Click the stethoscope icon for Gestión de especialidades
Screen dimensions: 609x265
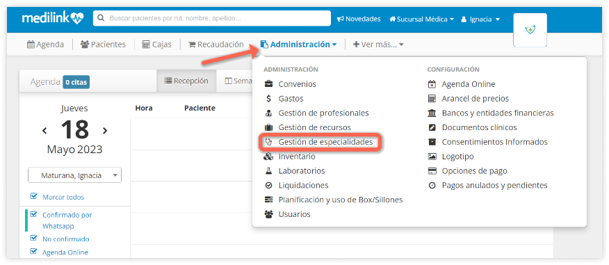(x=268, y=142)
